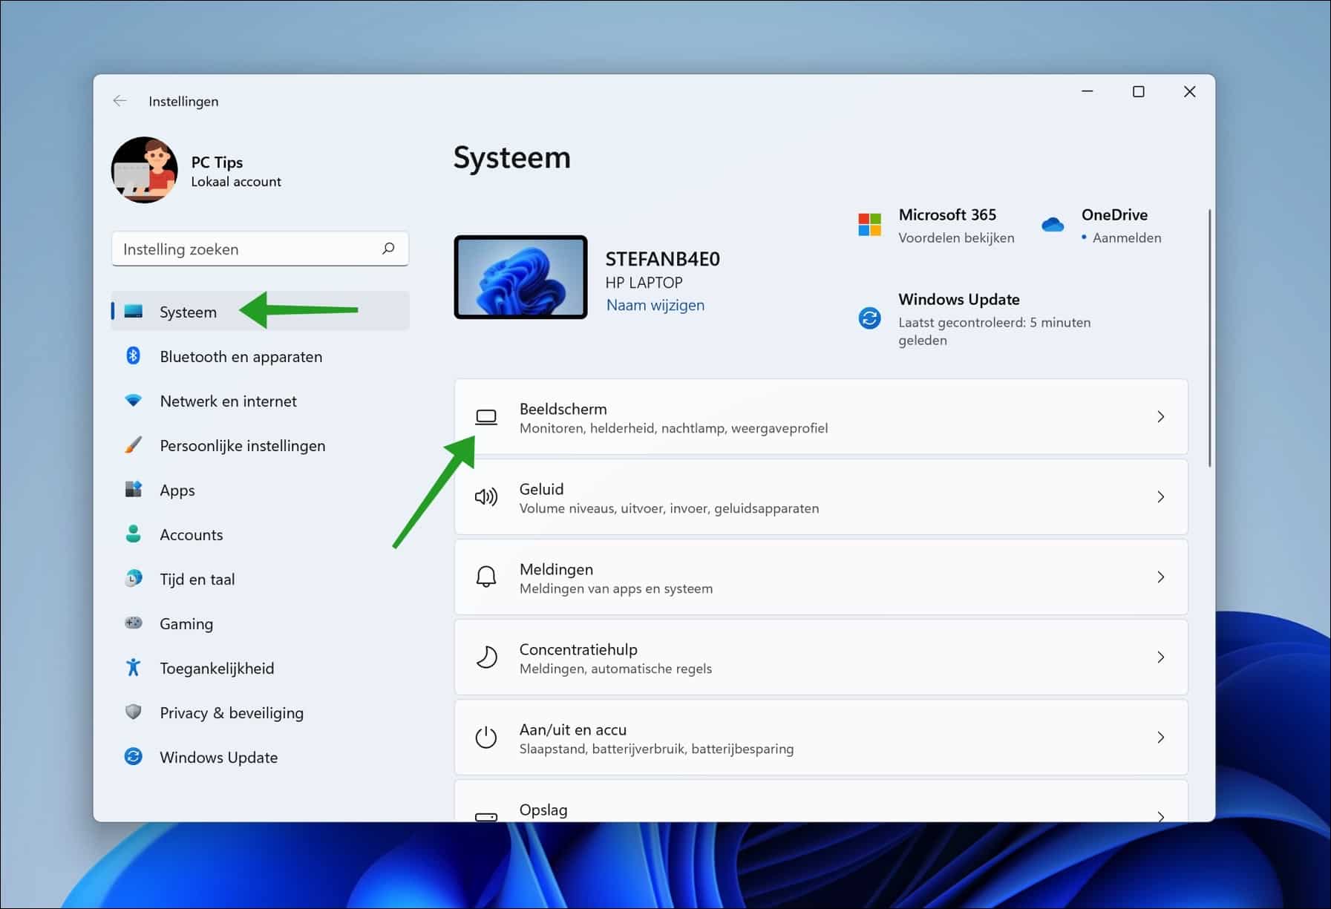Open Persoonlijke instellingen via brush icon
The width and height of the screenshot is (1331, 909).
tap(134, 445)
